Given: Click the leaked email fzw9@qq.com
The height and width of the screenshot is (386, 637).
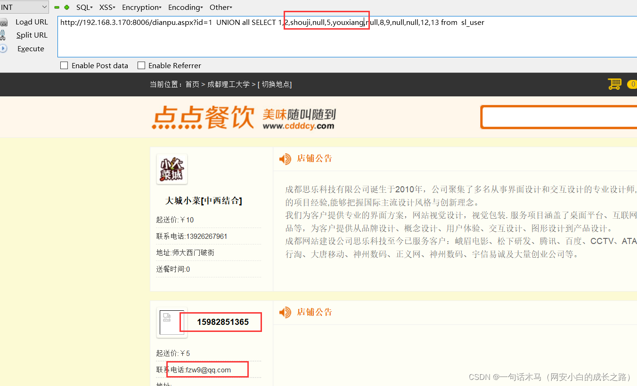Looking at the screenshot, I should coord(208,370).
